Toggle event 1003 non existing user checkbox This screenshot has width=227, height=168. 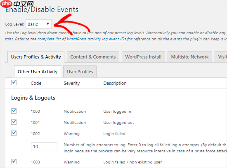pos(14,161)
